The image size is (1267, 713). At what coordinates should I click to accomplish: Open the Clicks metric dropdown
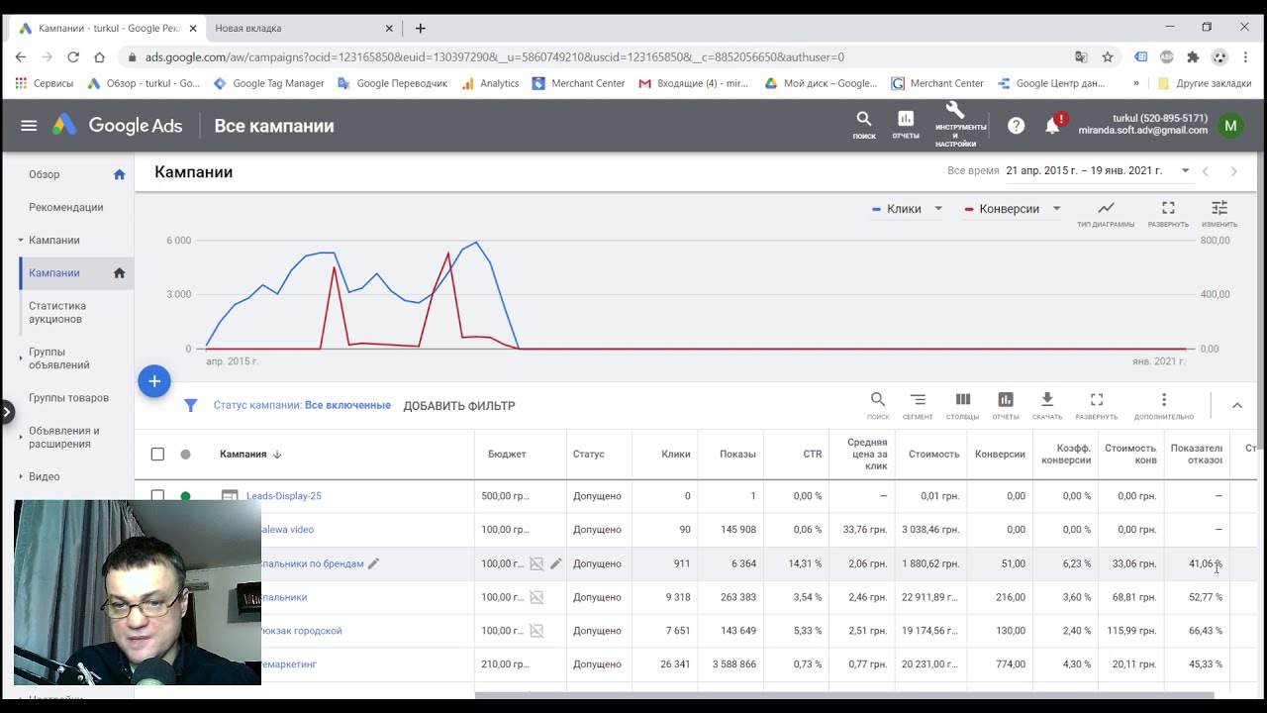click(x=908, y=209)
